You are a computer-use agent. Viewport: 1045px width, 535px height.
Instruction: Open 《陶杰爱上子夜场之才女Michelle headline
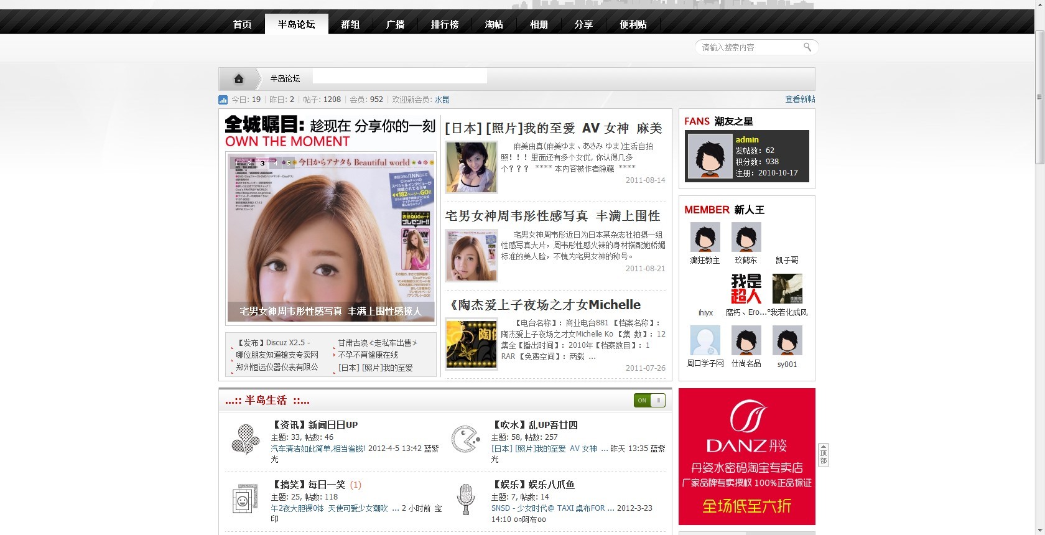click(x=545, y=305)
